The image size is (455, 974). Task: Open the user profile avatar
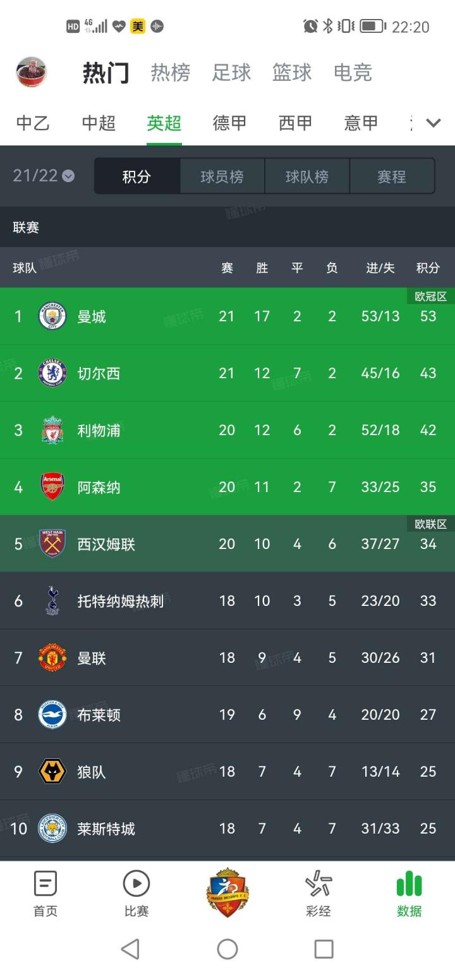(31, 71)
